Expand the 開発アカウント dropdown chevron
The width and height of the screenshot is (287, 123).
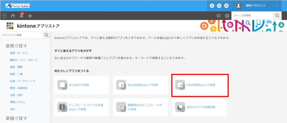point(277,6)
